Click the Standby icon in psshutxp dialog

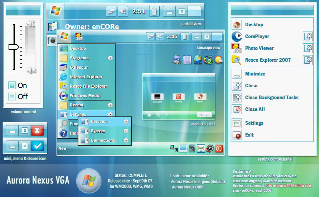click(179, 97)
